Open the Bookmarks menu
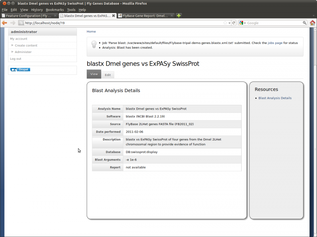Screen dimensions: 317x237 coord(55,9)
